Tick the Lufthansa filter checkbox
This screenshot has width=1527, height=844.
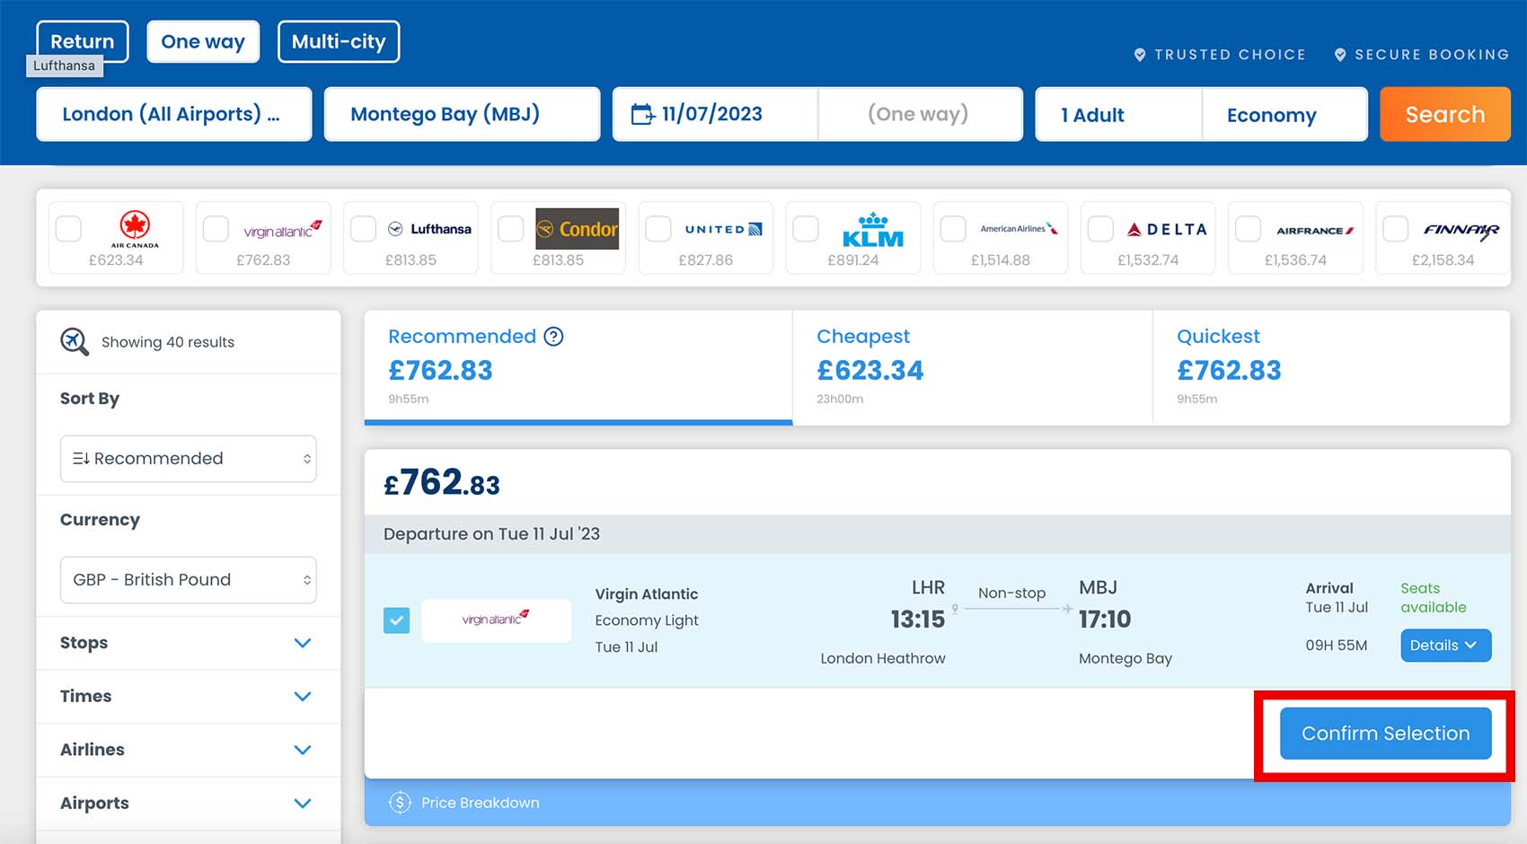363,229
